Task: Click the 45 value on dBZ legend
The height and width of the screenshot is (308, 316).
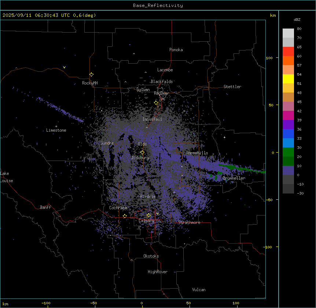Action: tap(299, 102)
